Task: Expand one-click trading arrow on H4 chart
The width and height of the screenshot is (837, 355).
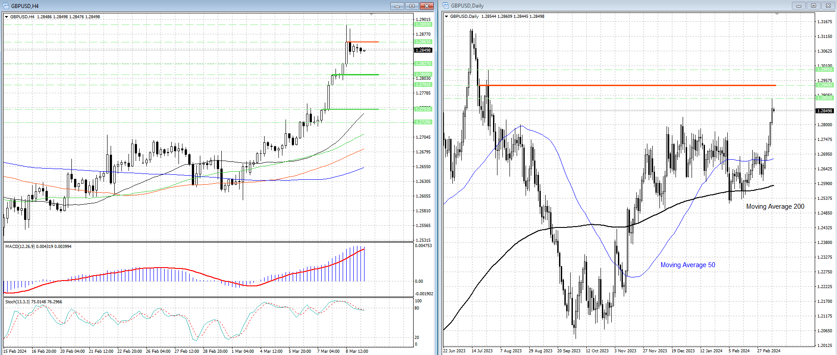Action: coord(7,17)
